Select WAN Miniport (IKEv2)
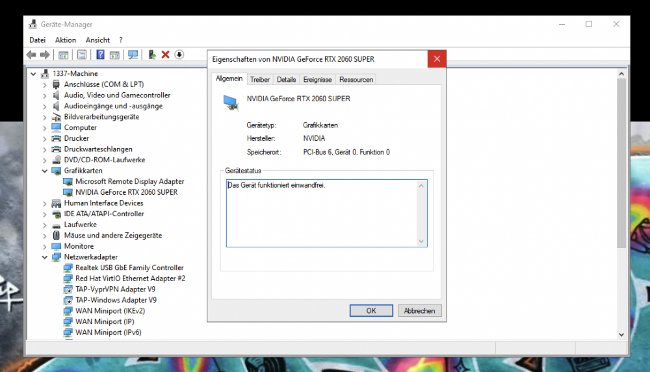 click(x=110, y=311)
